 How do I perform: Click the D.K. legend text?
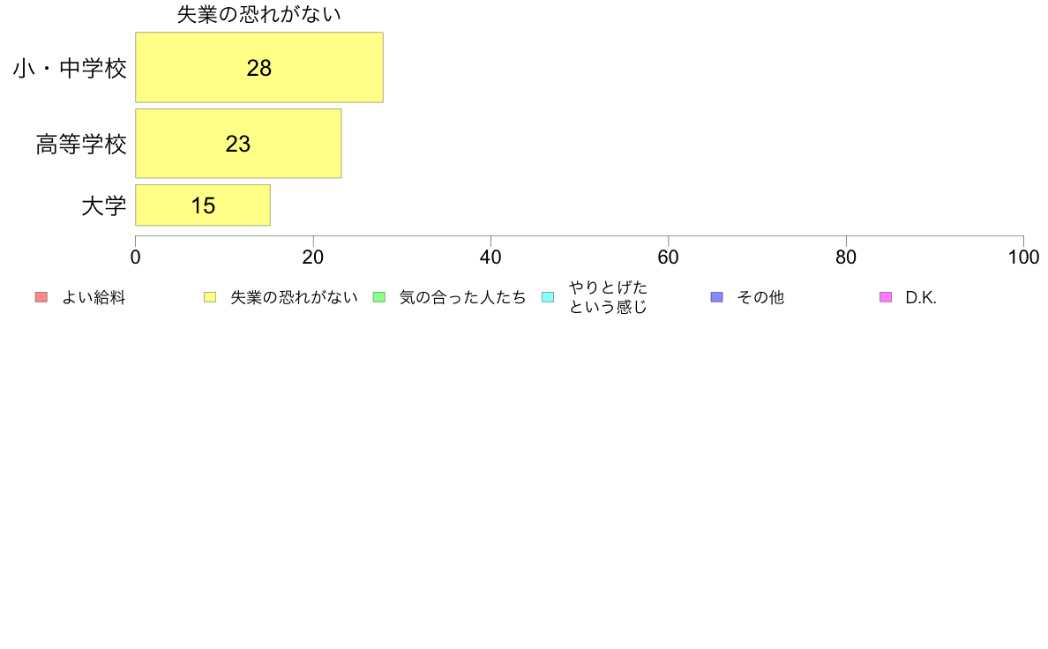tap(921, 298)
